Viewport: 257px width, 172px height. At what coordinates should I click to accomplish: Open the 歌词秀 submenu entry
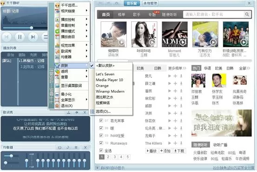(x=72, y=51)
